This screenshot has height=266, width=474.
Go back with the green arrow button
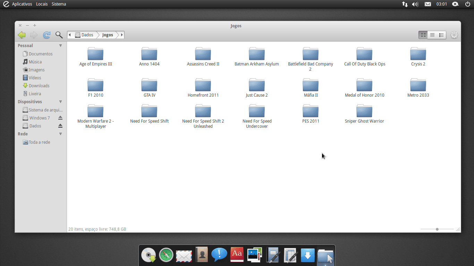(22, 35)
